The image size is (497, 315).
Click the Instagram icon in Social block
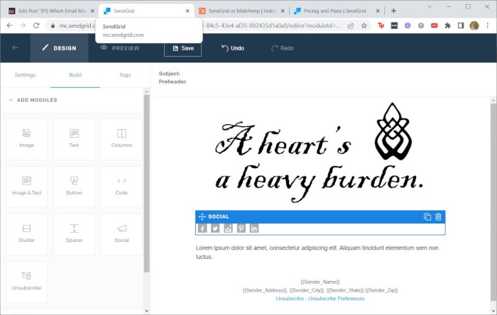click(228, 228)
